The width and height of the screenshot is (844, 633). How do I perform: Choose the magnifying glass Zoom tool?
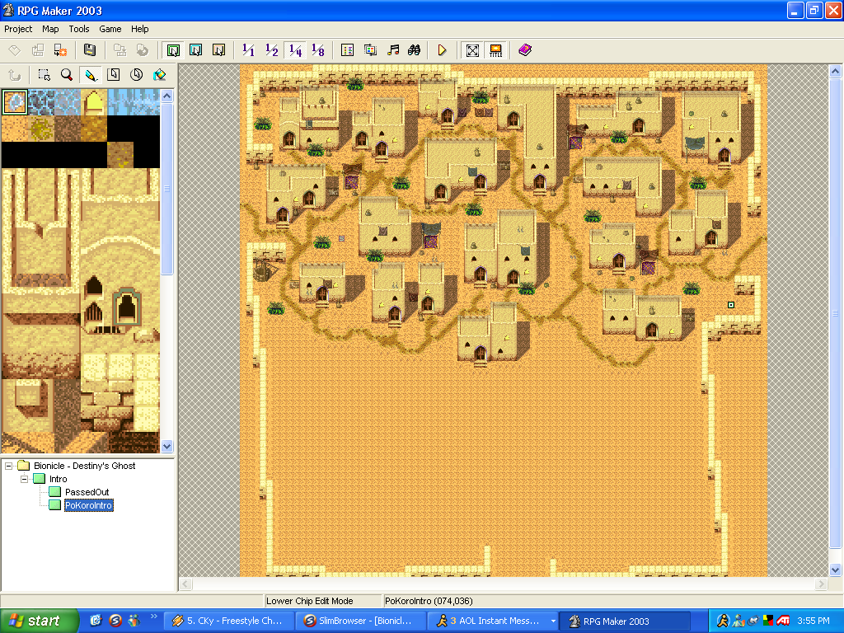67,75
